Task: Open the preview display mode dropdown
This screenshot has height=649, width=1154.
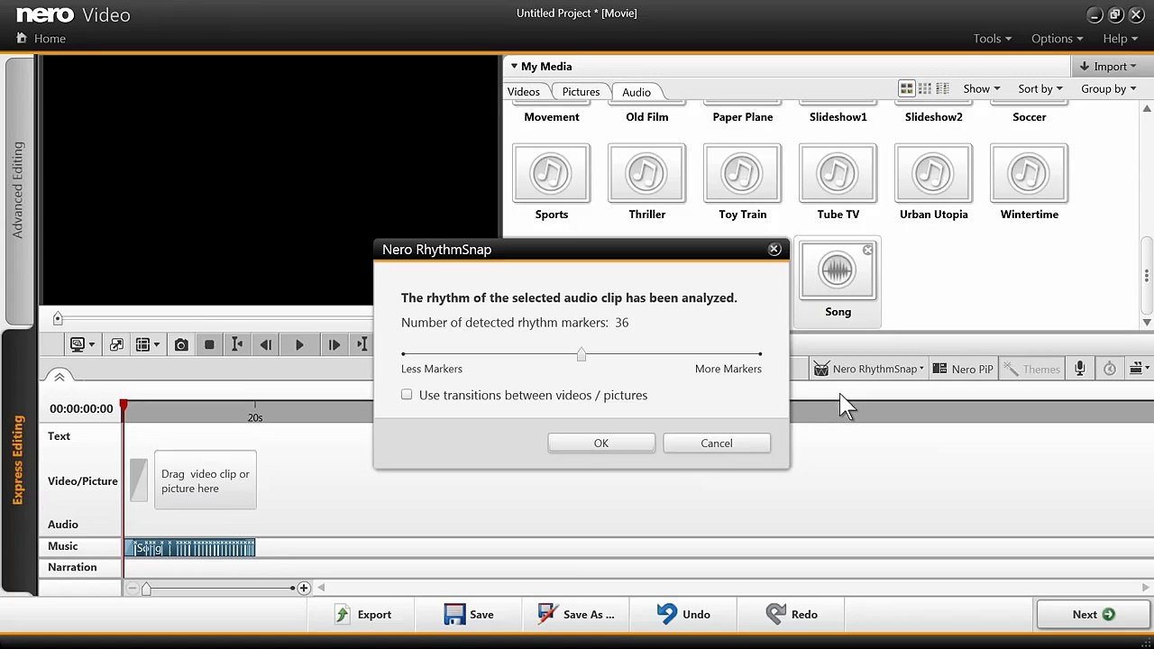Action: tap(82, 344)
